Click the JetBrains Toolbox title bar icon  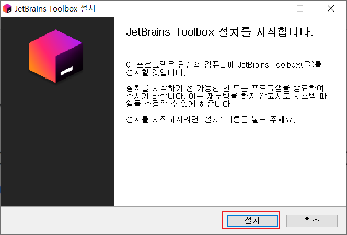click(7, 8)
